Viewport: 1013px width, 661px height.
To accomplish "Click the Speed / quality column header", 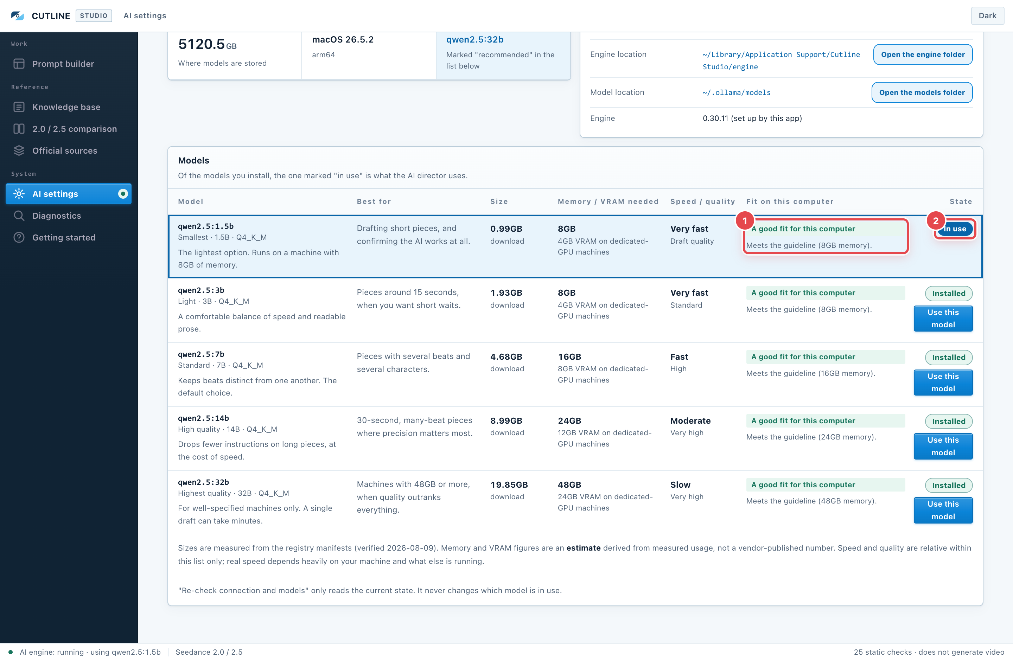I will [703, 201].
